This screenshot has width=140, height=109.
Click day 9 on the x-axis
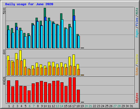[x=42, y=106]
